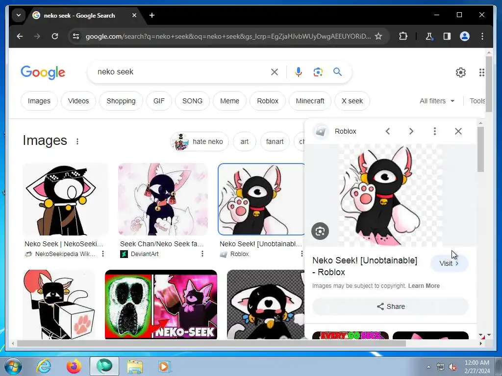The width and height of the screenshot is (502, 376).
Task: Show next image in preview panel
Action: [411, 131]
